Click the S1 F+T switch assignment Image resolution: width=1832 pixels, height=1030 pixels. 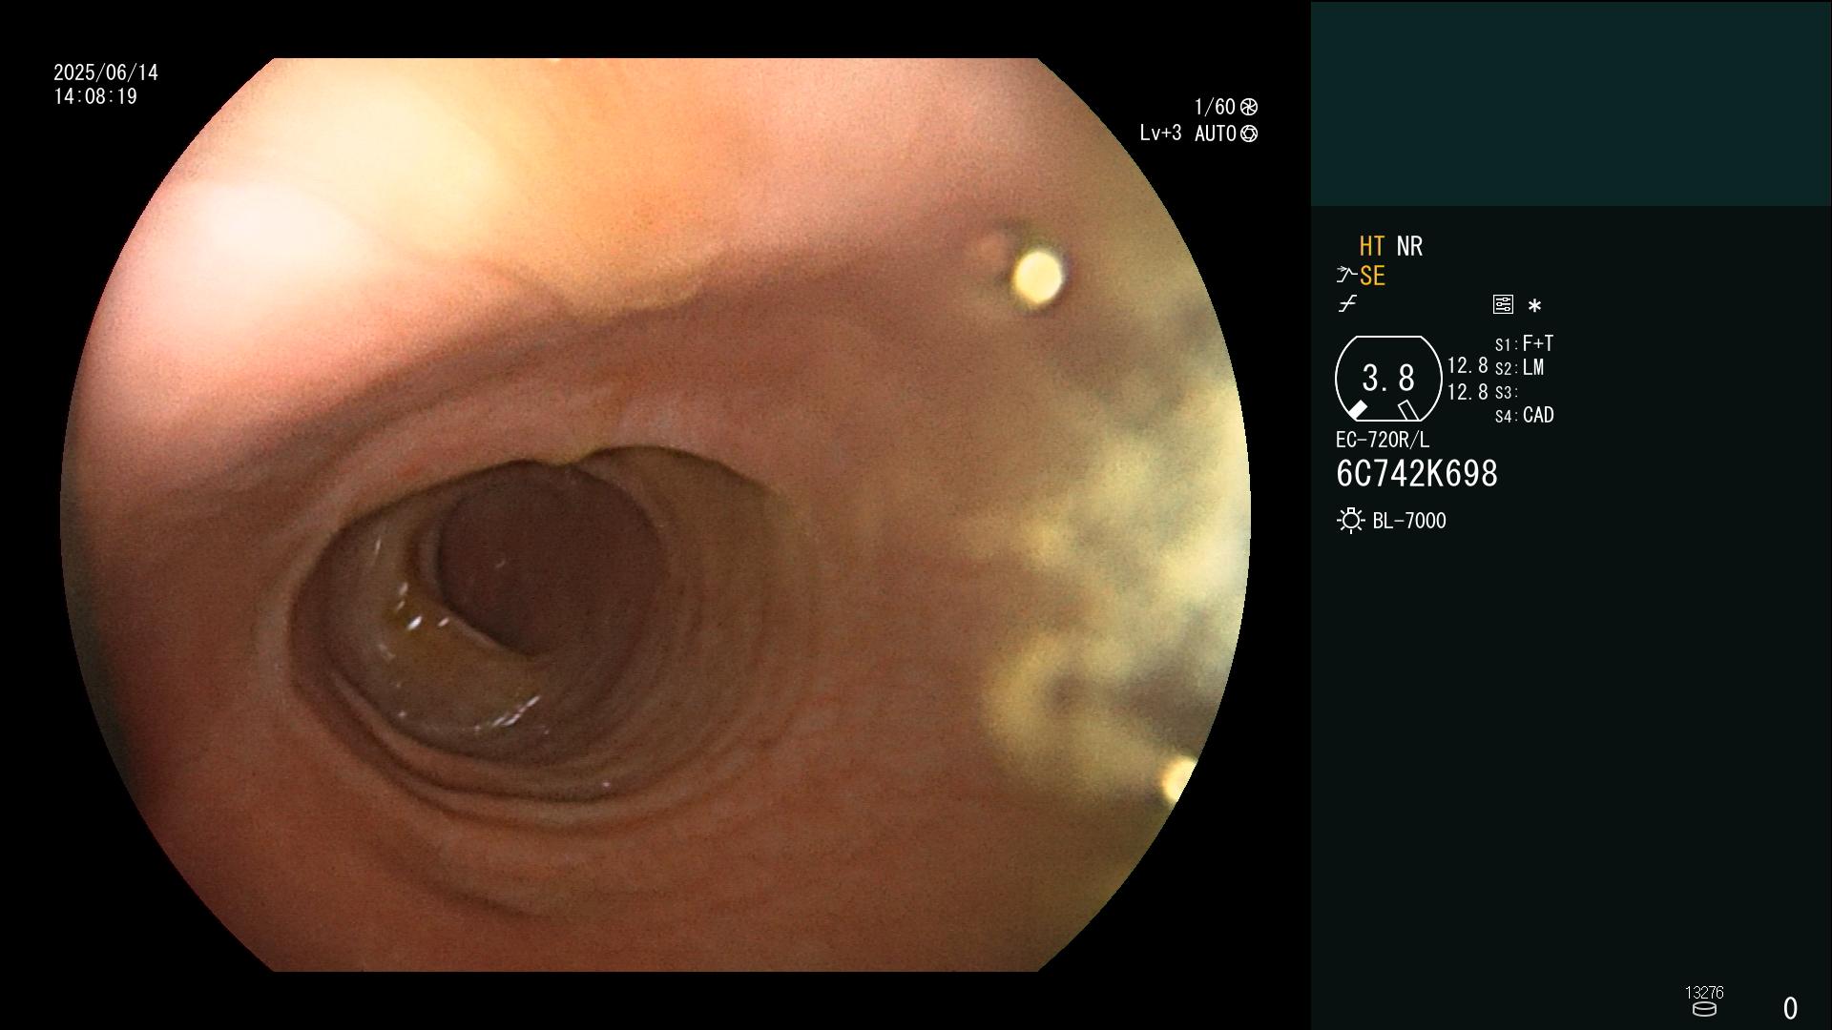(x=1524, y=343)
